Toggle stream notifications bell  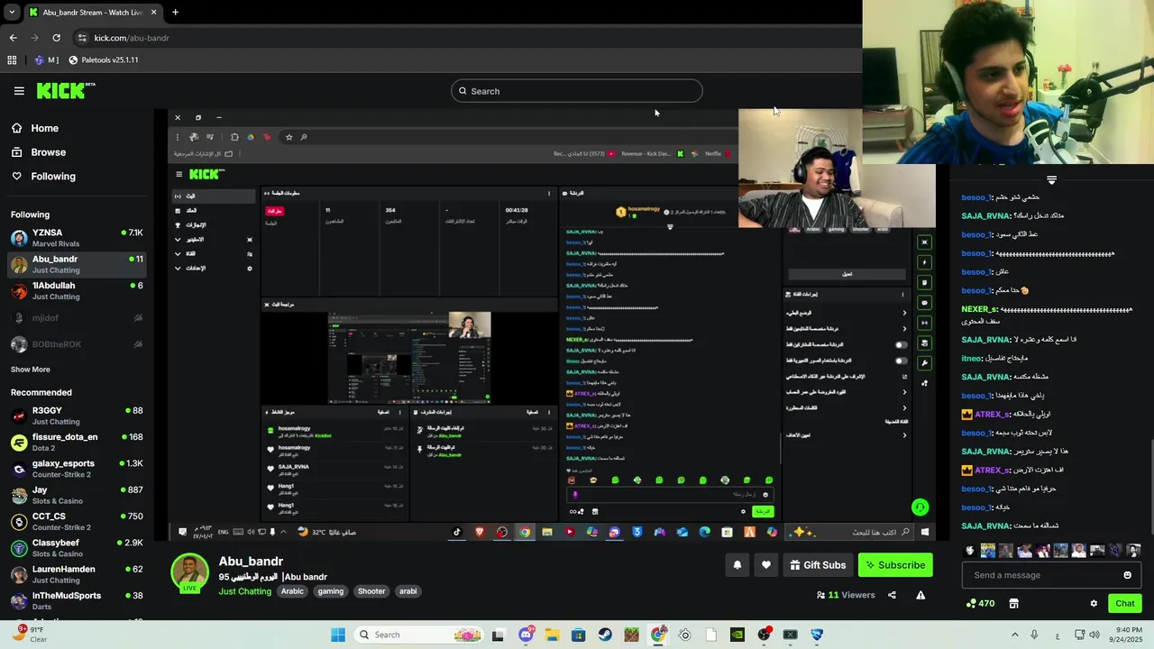(x=737, y=565)
